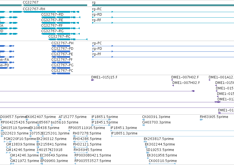Select EST label bs35b10.5prime
The height and width of the screenshot is (165, 234).
point(64,122)
